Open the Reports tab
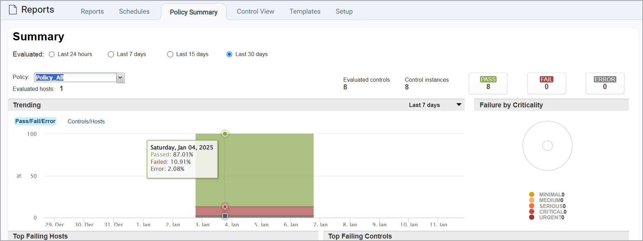 pos(92,11)
